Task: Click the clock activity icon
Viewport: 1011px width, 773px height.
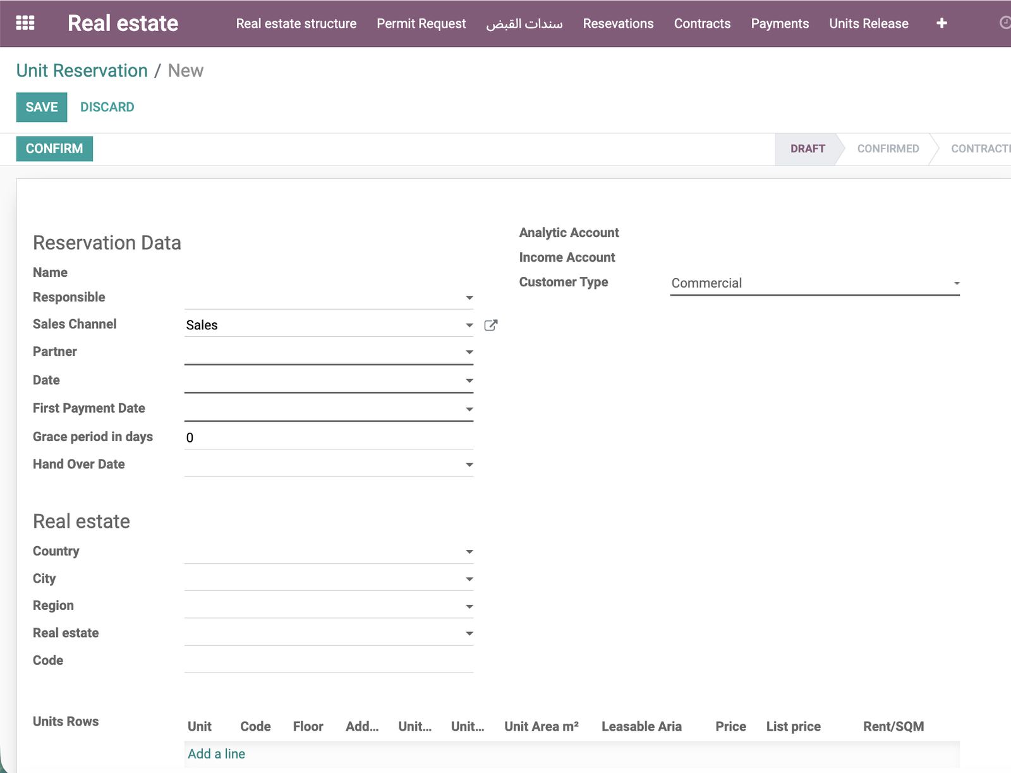Action: 1005,23
